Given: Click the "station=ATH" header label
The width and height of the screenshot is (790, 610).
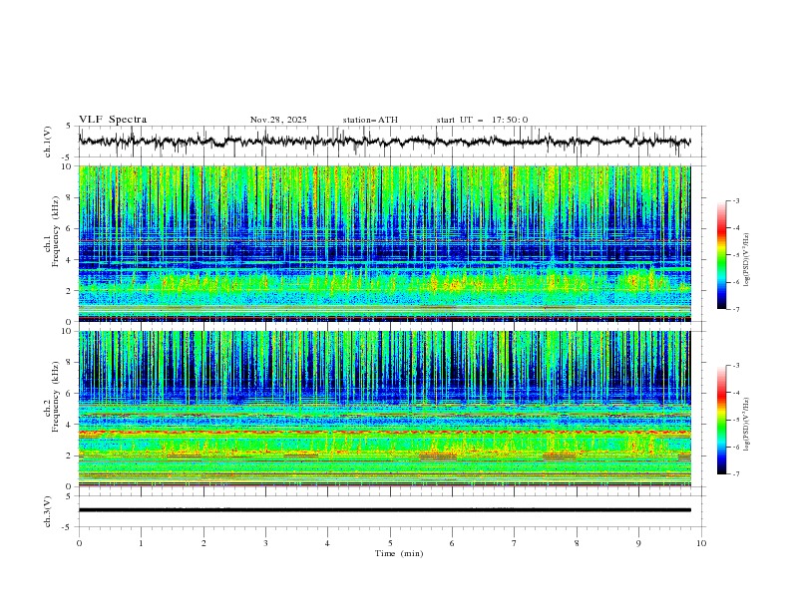Looking at the screenshot, I should click(x=370, y=120).
